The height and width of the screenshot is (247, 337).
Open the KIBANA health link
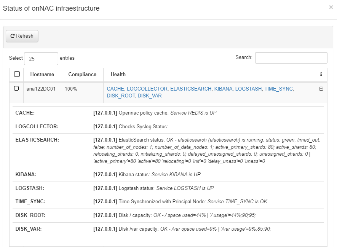point(223,89)
